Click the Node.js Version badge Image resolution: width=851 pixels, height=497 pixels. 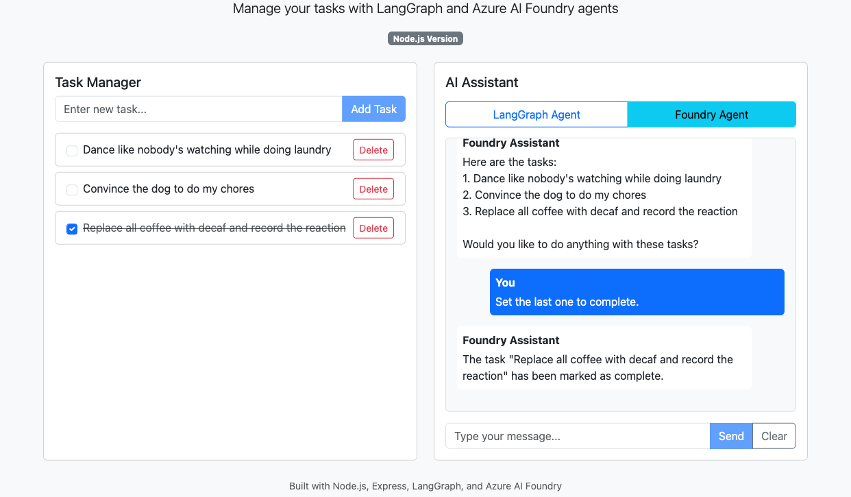point(425,38)
